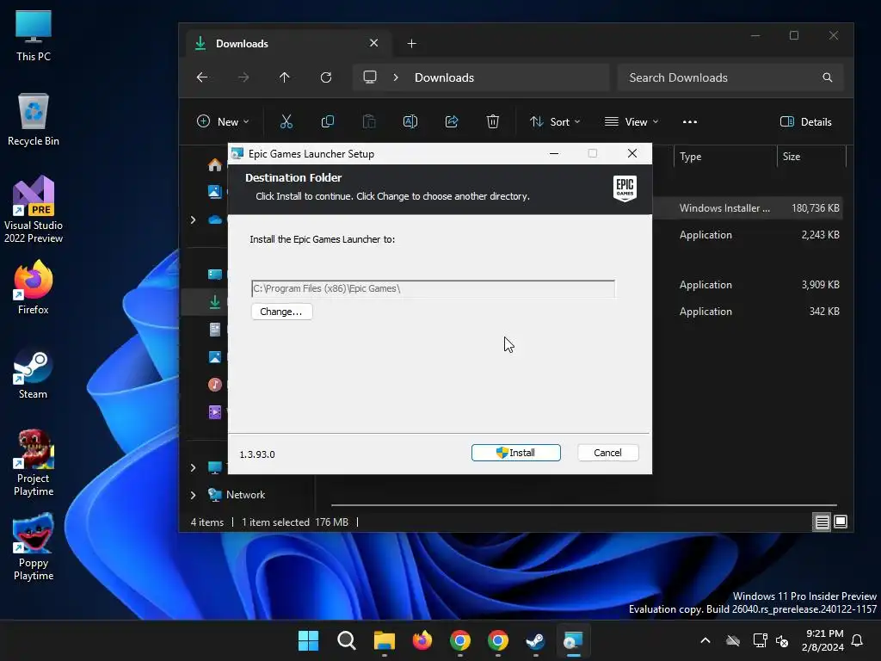The height and width of the screenshot is (661, 881).
Task: Open Visual Studio 2022 Preview shortcut
Action: (x=34, y=209)
